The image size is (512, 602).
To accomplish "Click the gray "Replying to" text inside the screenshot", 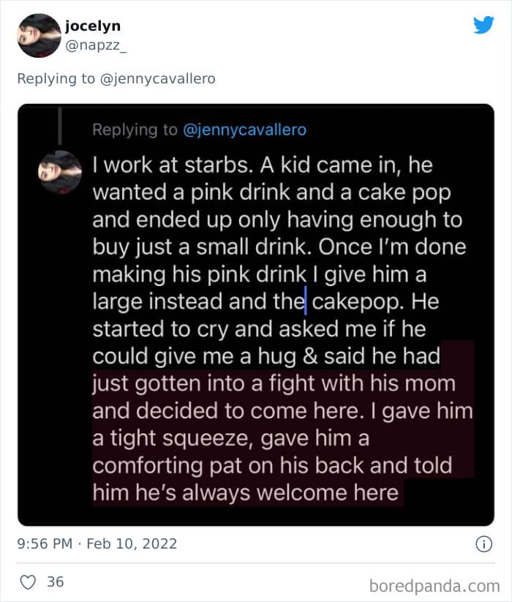I will tap(135, 129).
